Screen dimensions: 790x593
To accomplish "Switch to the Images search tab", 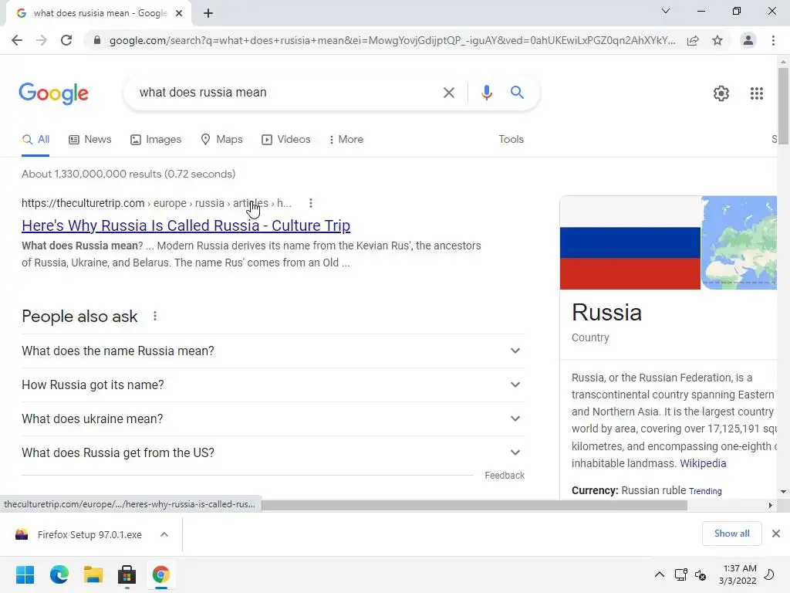I will 156,140.
